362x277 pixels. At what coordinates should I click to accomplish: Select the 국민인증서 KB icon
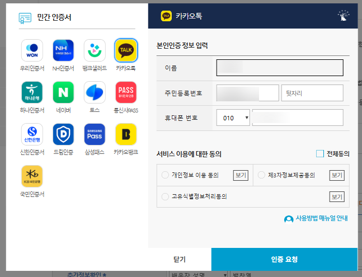[x=32, y=176]
